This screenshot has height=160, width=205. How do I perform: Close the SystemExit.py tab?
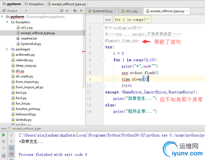(x=116, y=11)
